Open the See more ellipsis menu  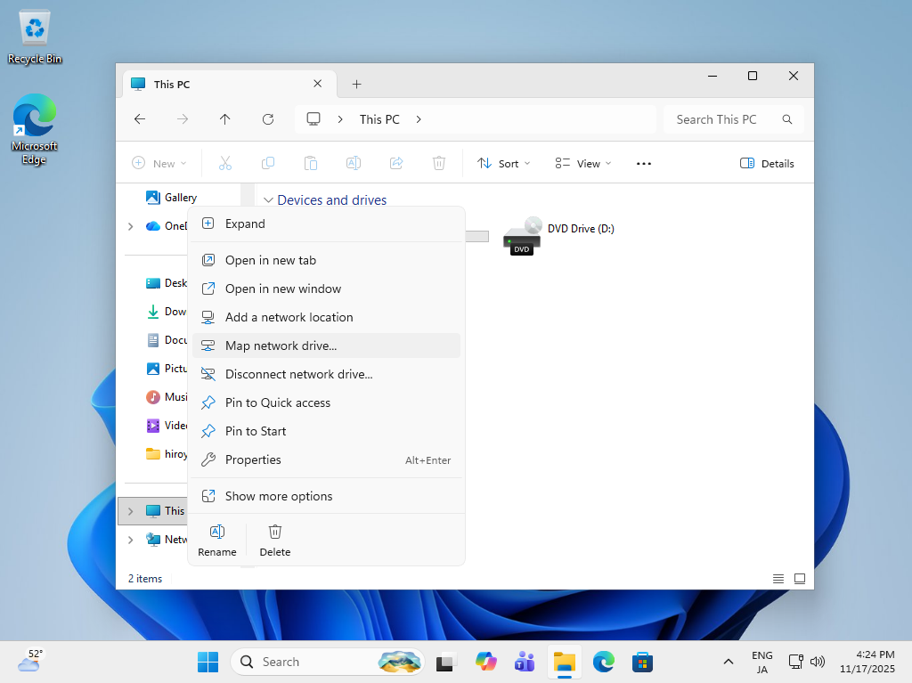[x=644, y=164]
